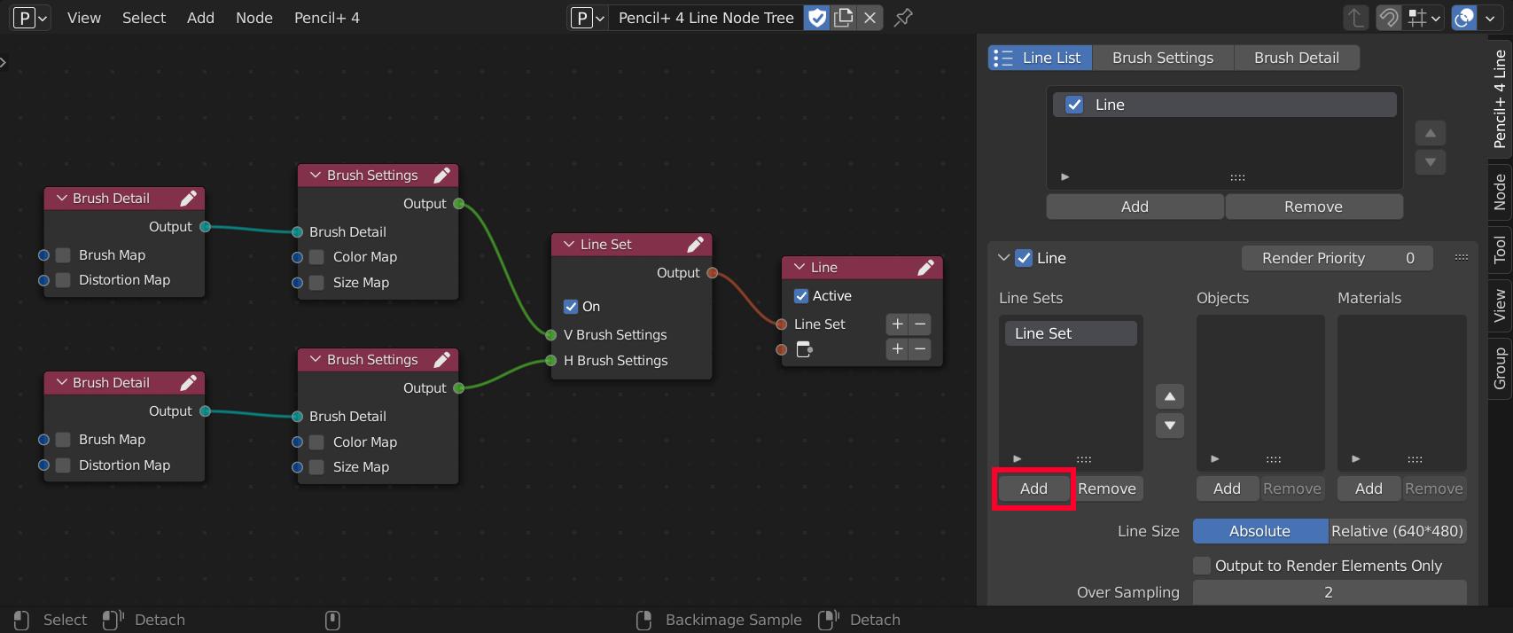Viewport: 1513px width, 633px height.
Task: Duplicate the Pencil+ 4 Line Node Tree
Action: [x=844, y=18]
